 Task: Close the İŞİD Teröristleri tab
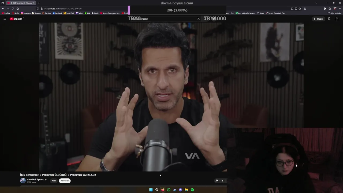coord(34,3)
